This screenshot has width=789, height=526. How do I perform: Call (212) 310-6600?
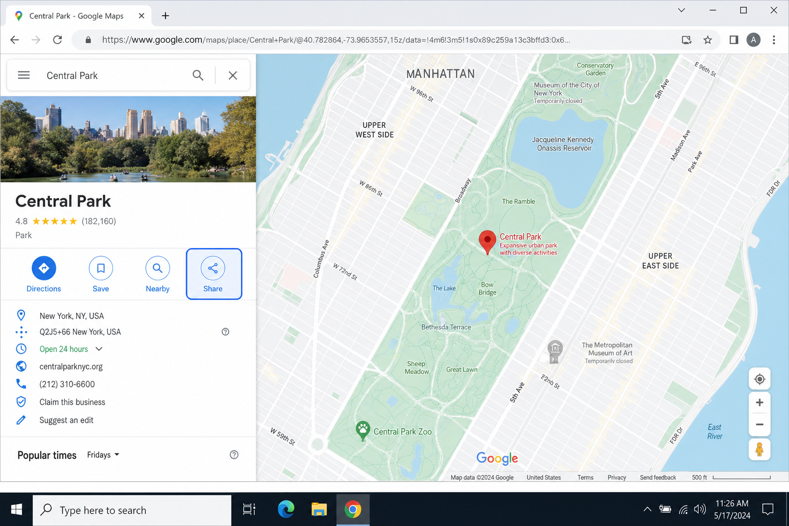pos(67,384)
